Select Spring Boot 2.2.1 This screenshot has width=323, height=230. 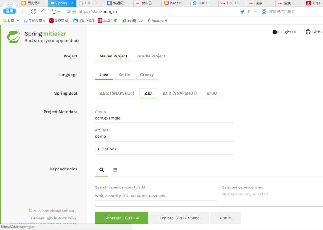pos(148,93)
